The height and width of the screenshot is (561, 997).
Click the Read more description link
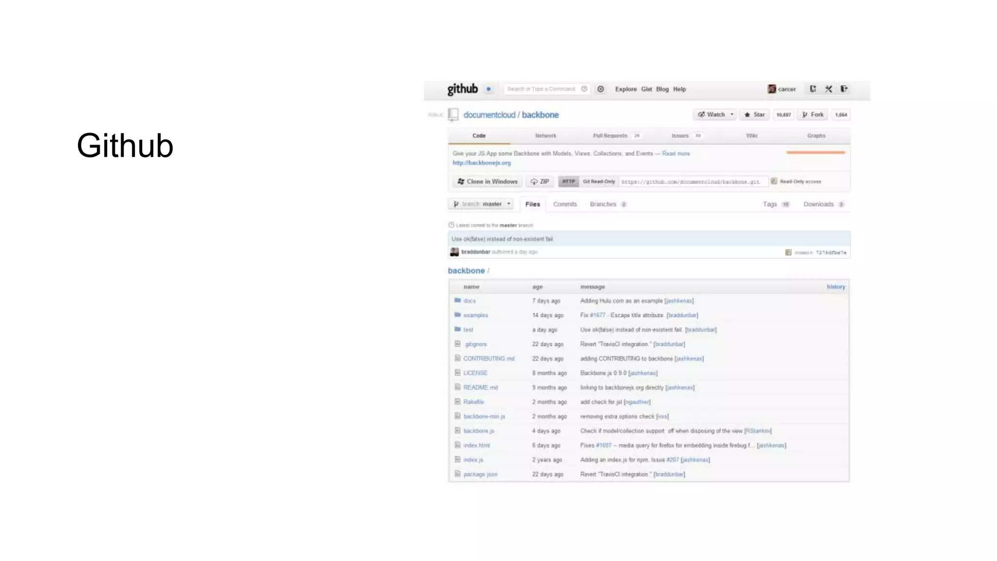click(x=676, y=153)
